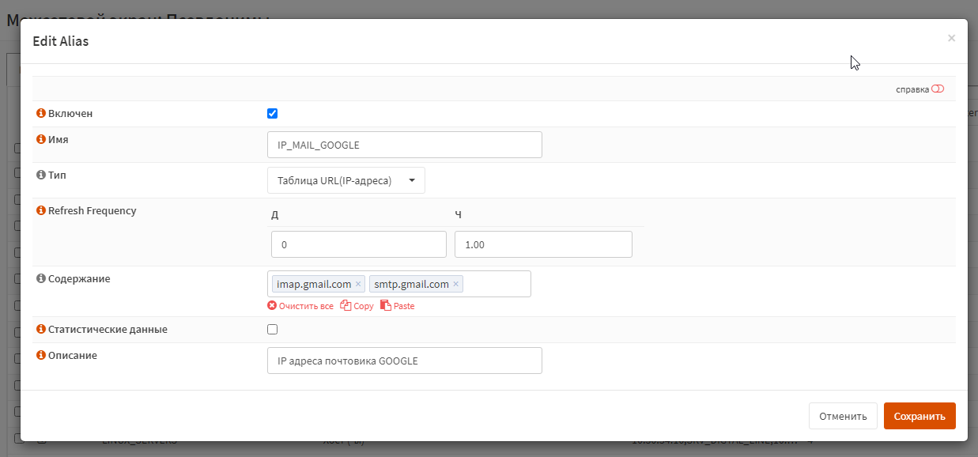The image size is (978, 457).
Task: Click info icon next to Тип
Action: click(x=41, y=175)
